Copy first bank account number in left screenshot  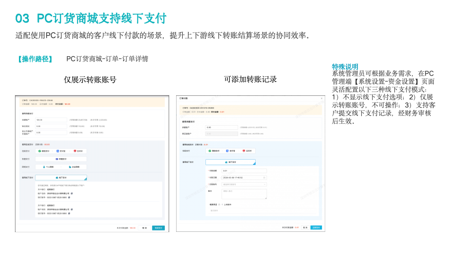click(x=69, y=197)
